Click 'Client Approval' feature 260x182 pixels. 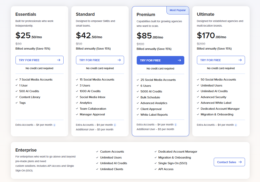151,109
